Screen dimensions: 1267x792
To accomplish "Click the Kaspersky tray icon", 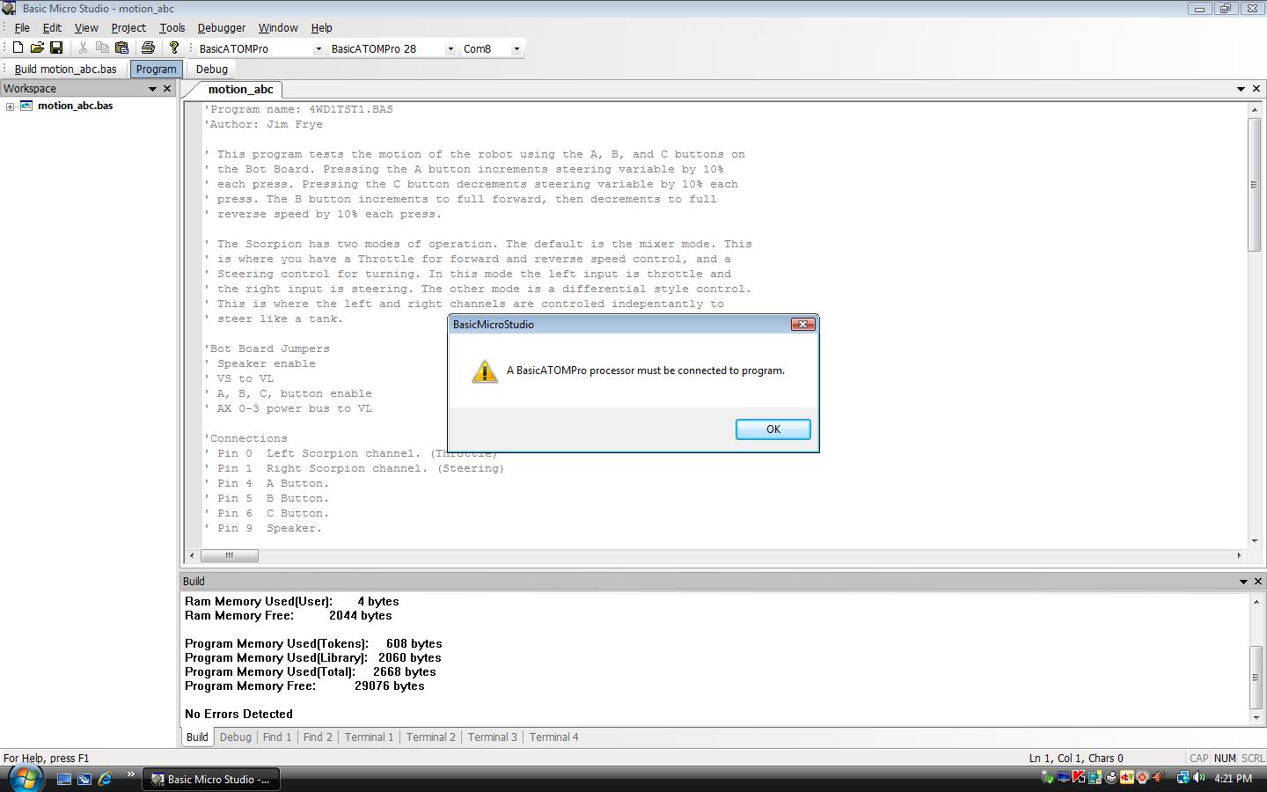I will click(1079, 777).
